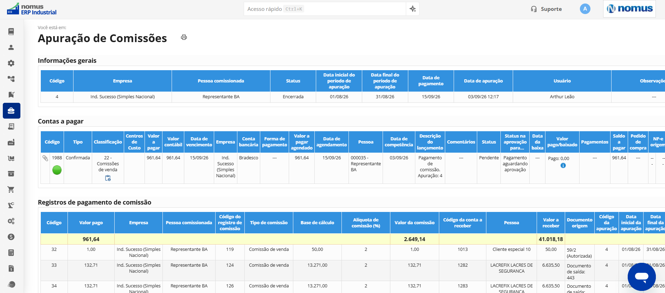This screenshot has width=665, height=293.
Task: Select the briefcase sidebar menu item
Action: [x=12, y=111]
